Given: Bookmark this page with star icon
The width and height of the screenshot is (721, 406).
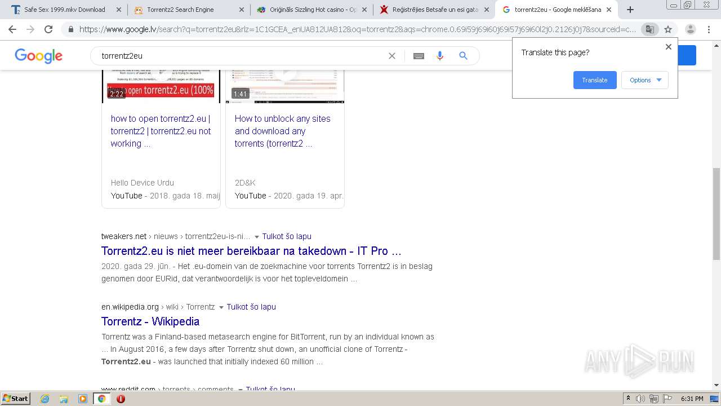Looking at the screenshot, I should (668, 29).
